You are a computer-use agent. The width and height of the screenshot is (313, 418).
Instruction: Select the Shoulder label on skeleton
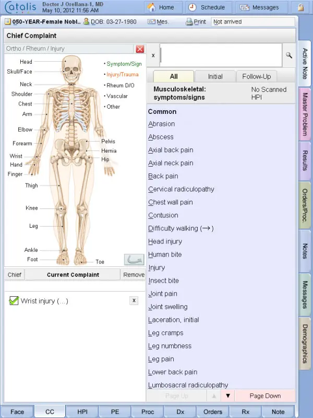22,94
